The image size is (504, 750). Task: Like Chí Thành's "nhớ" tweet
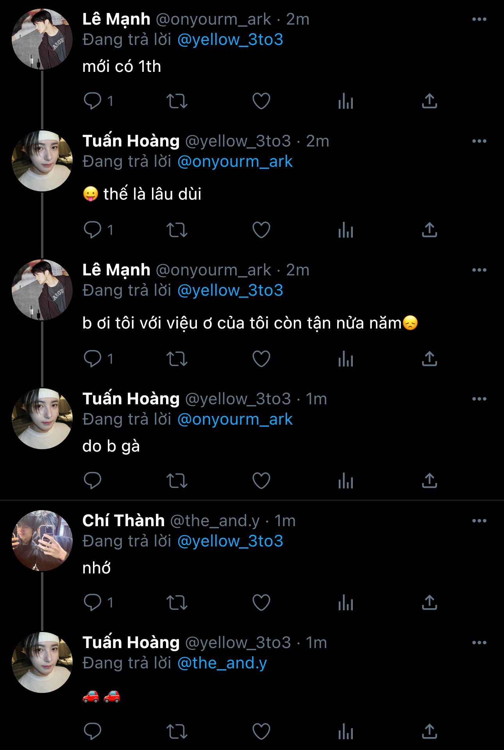point(261,602)
